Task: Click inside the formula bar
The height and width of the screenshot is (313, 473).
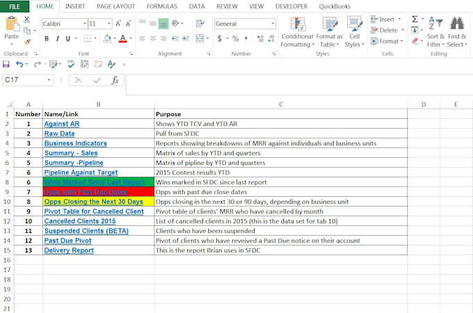Action: (x=299, y=84)
